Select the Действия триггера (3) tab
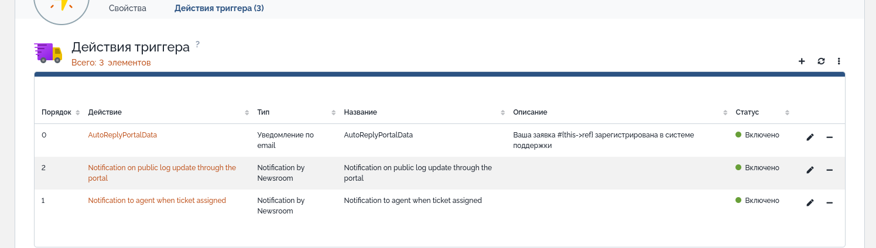The image size is (876, 248). (x=219, y=8)
